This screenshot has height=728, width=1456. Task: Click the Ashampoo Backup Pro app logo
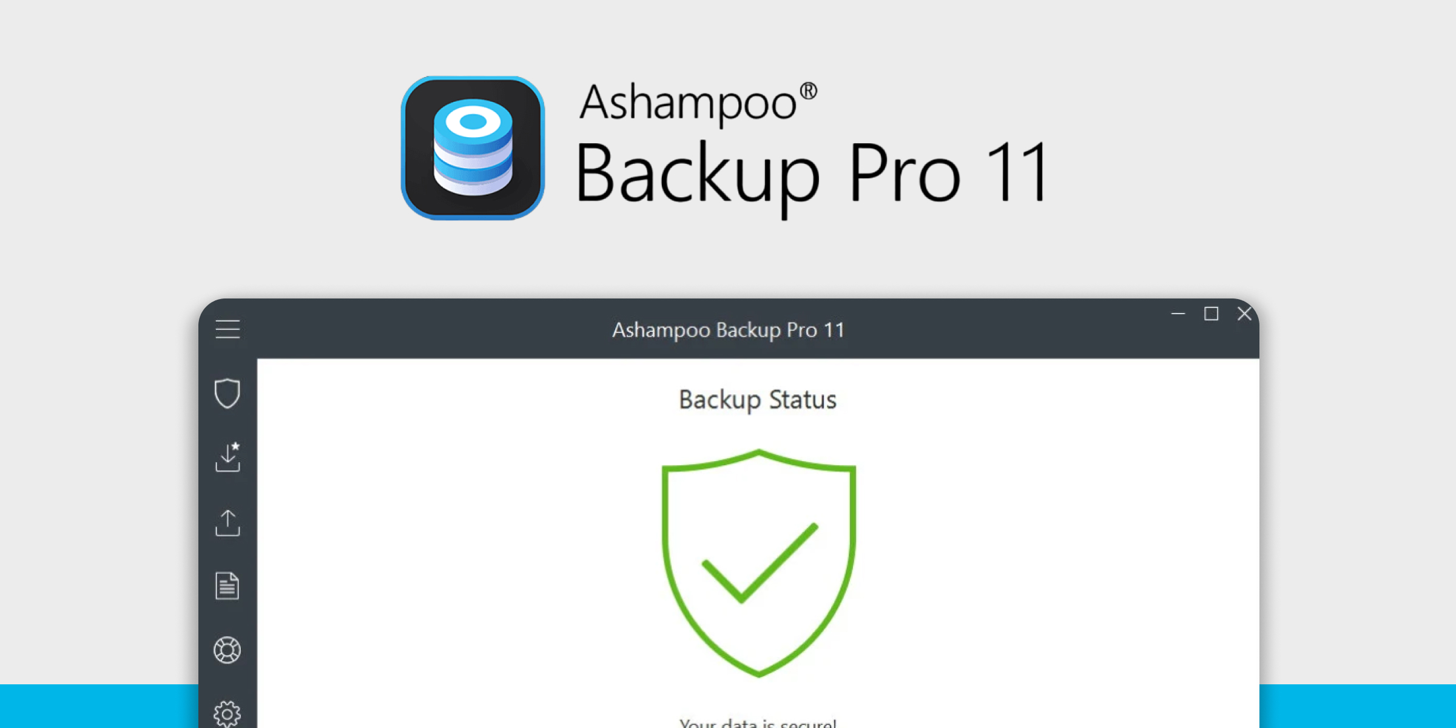point(473,147)
